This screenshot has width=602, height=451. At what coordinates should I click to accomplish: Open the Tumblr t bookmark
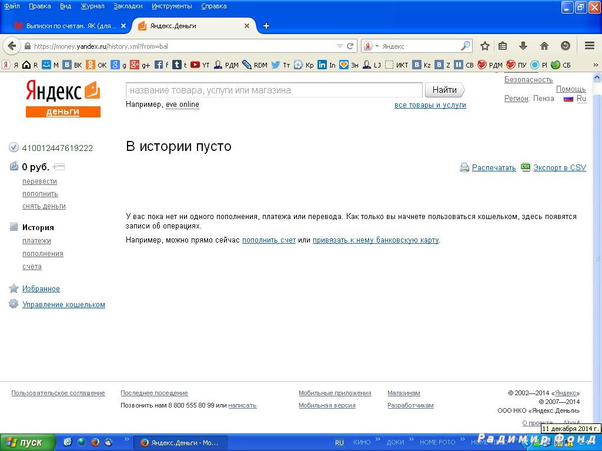pos(179,65)
